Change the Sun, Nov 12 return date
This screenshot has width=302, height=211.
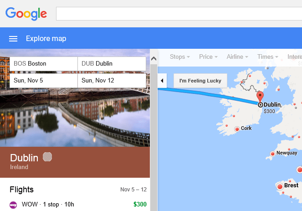[x=112, y=81]
